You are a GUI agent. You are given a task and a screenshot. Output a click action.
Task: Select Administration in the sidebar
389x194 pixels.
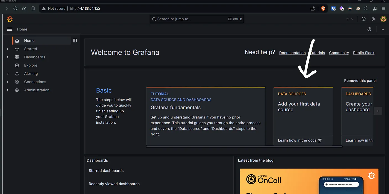(37, 90)
